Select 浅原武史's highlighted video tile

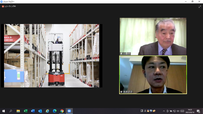point(153,75)
